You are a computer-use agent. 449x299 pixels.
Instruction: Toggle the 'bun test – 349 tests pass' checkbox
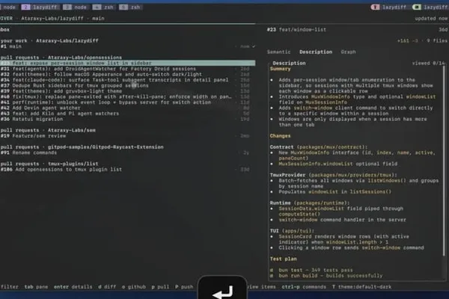272,270
